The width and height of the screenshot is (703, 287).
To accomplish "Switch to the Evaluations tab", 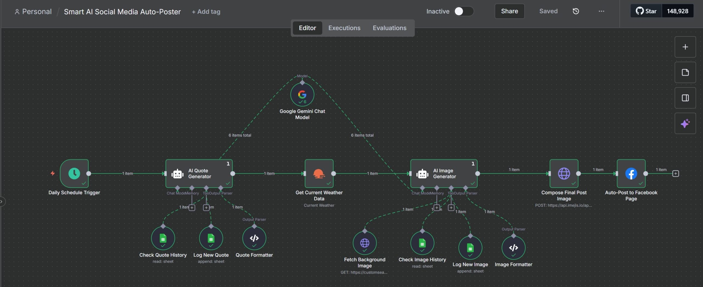I will pos(389,28).
